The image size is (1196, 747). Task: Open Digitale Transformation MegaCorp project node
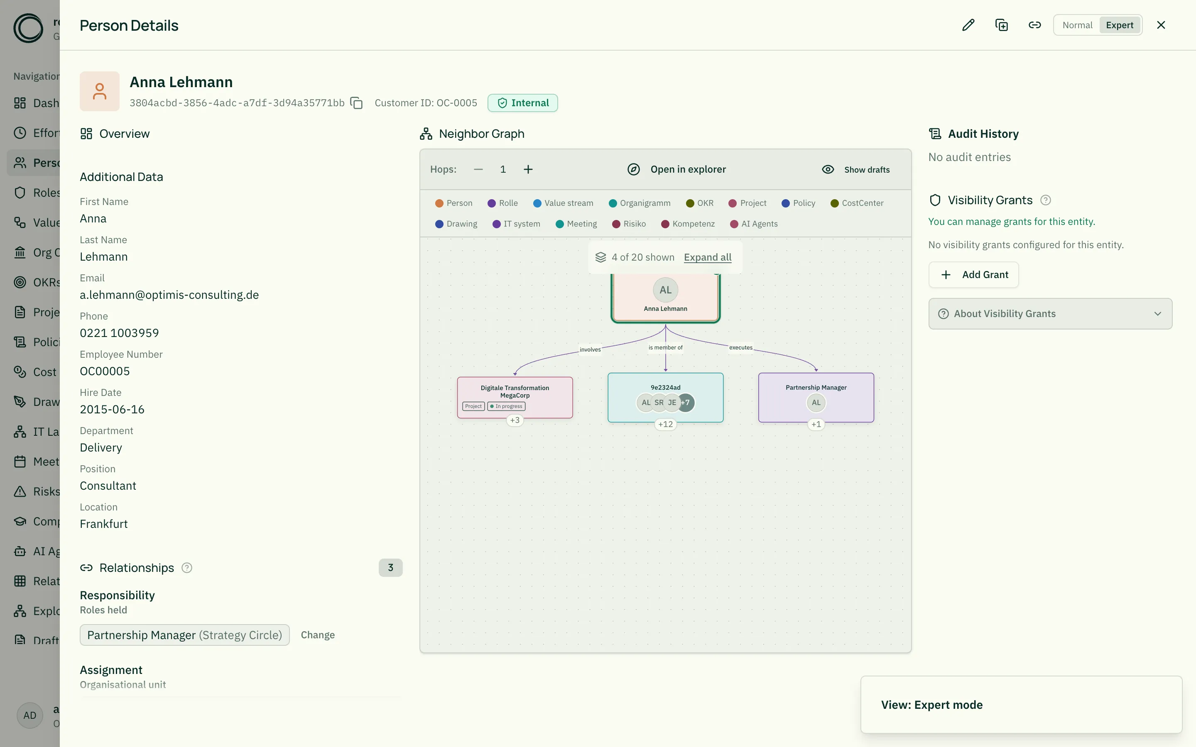515,397
